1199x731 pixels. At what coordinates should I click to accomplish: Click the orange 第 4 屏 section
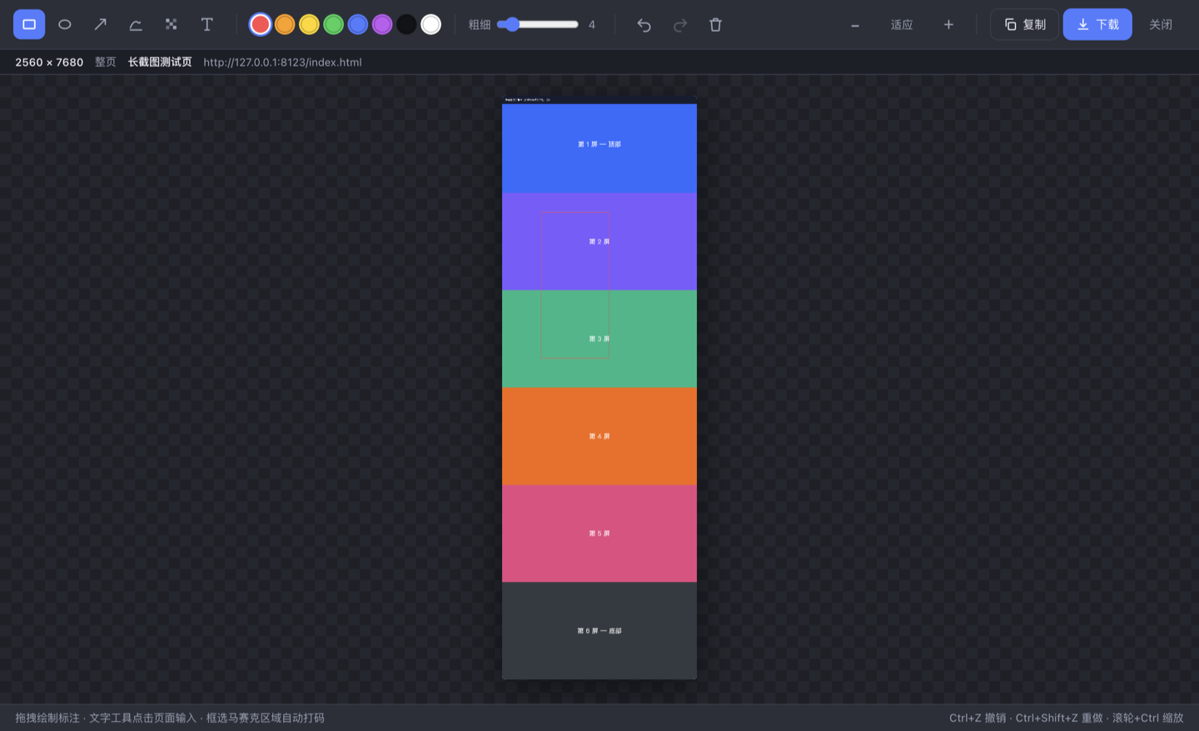(x=599, y=436)
